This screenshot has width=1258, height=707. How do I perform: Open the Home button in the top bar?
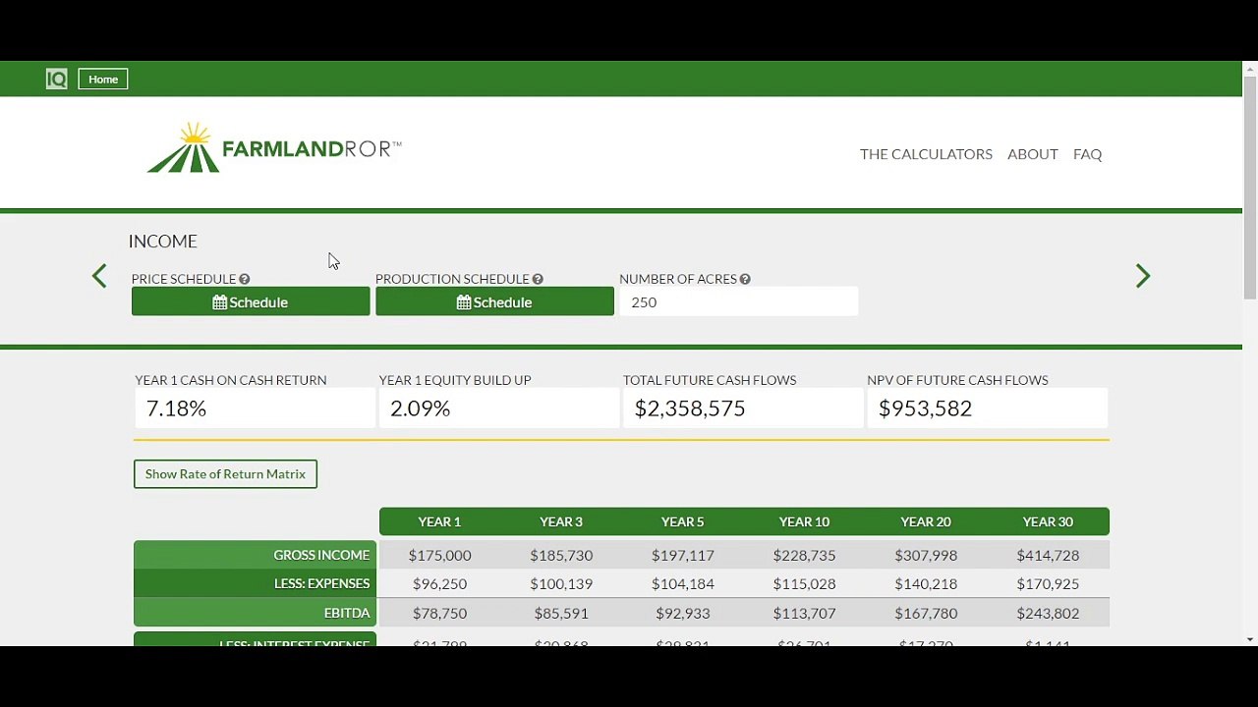click(103, 80)
